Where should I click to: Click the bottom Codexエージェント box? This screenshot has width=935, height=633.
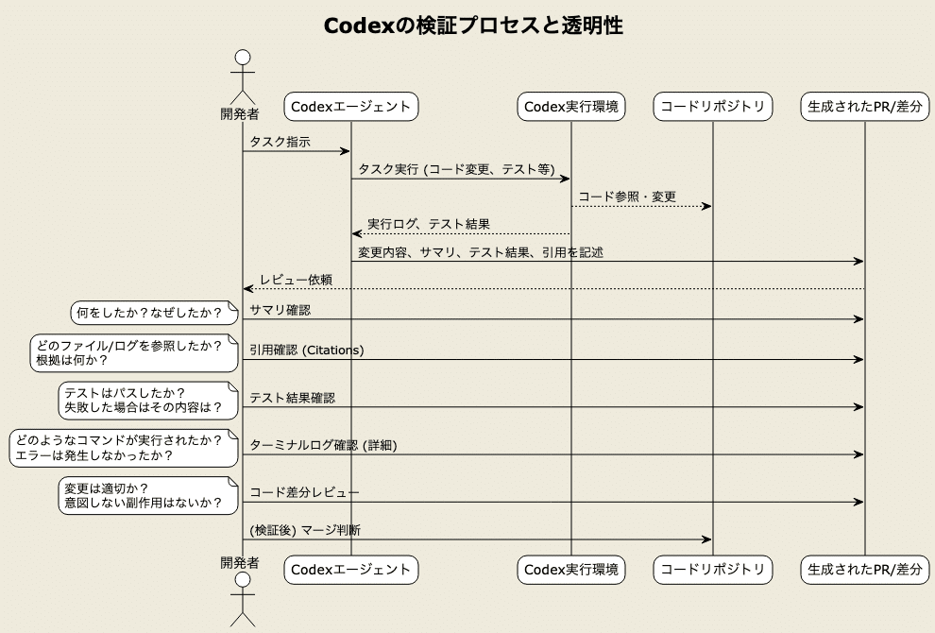tap(350, 570)
